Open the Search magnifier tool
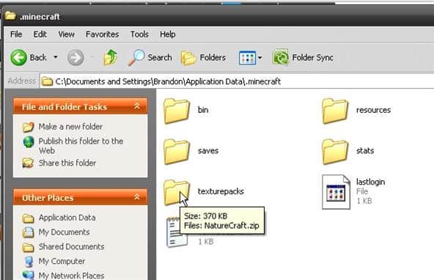This screenshot has height=280, width=434. tap(150, 58)
